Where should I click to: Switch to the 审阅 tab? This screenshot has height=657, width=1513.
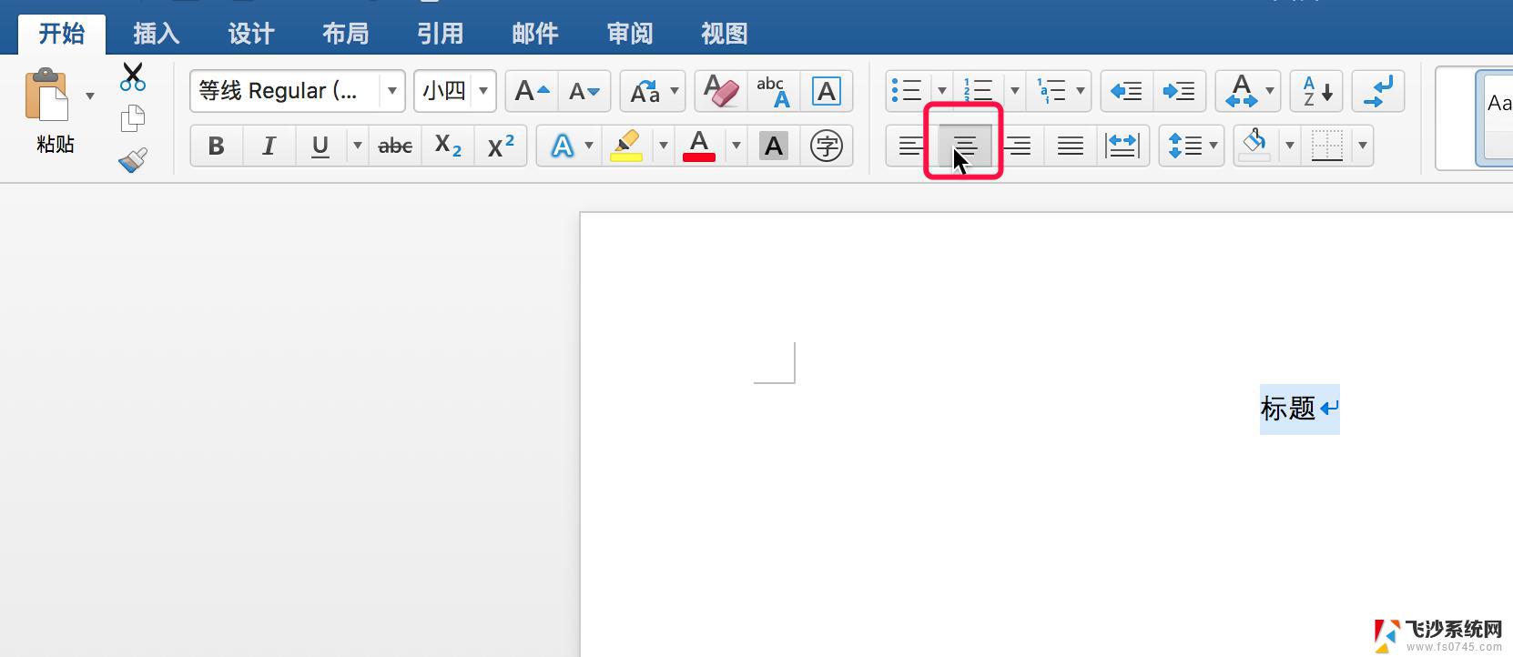[629, 34]
